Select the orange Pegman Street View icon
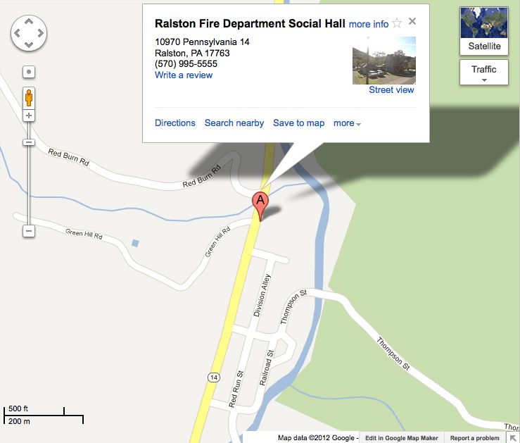This screenshot has height=443, width=520. point(29,98)
